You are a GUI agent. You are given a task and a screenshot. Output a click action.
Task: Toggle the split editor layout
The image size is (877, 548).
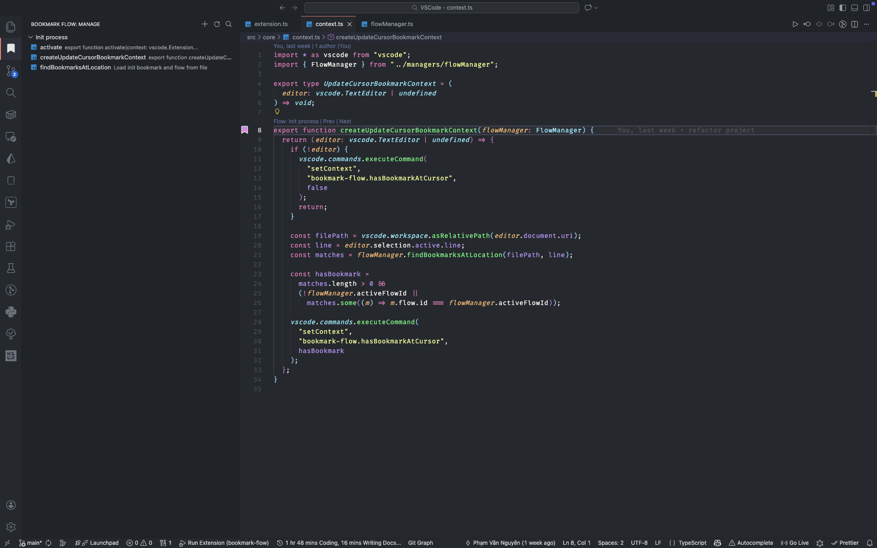pos(854,24)
